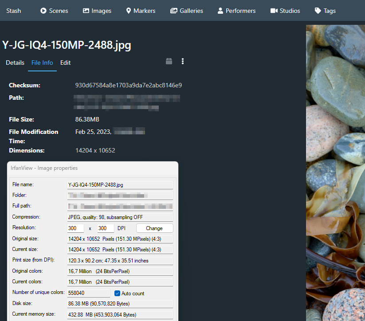Click the horizontal resolution input field
Image resolution: width=365 pixels, height=321 pixels.
(75, 228)
